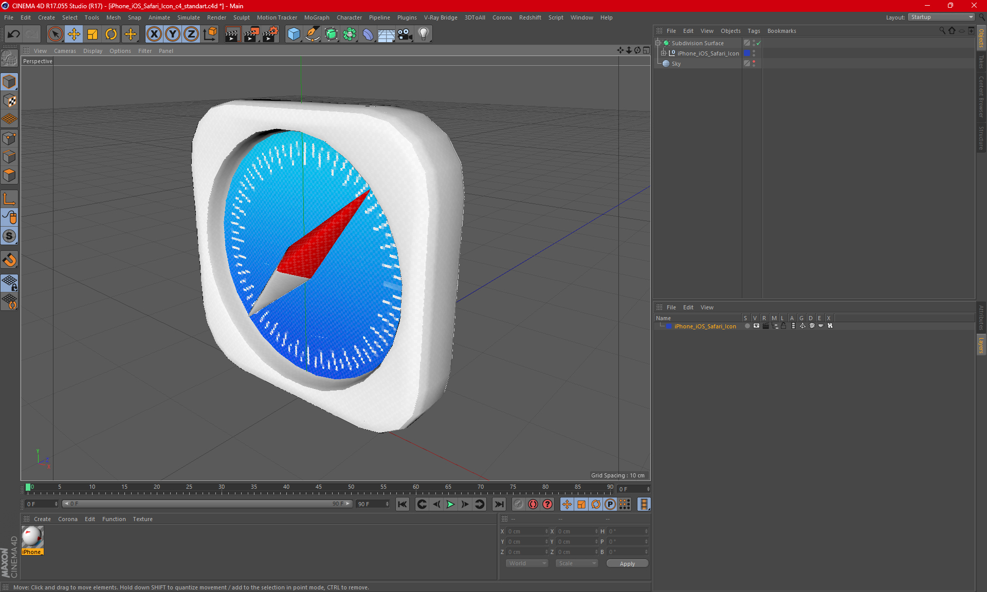Open the Layers side tab

coord(981,345)
